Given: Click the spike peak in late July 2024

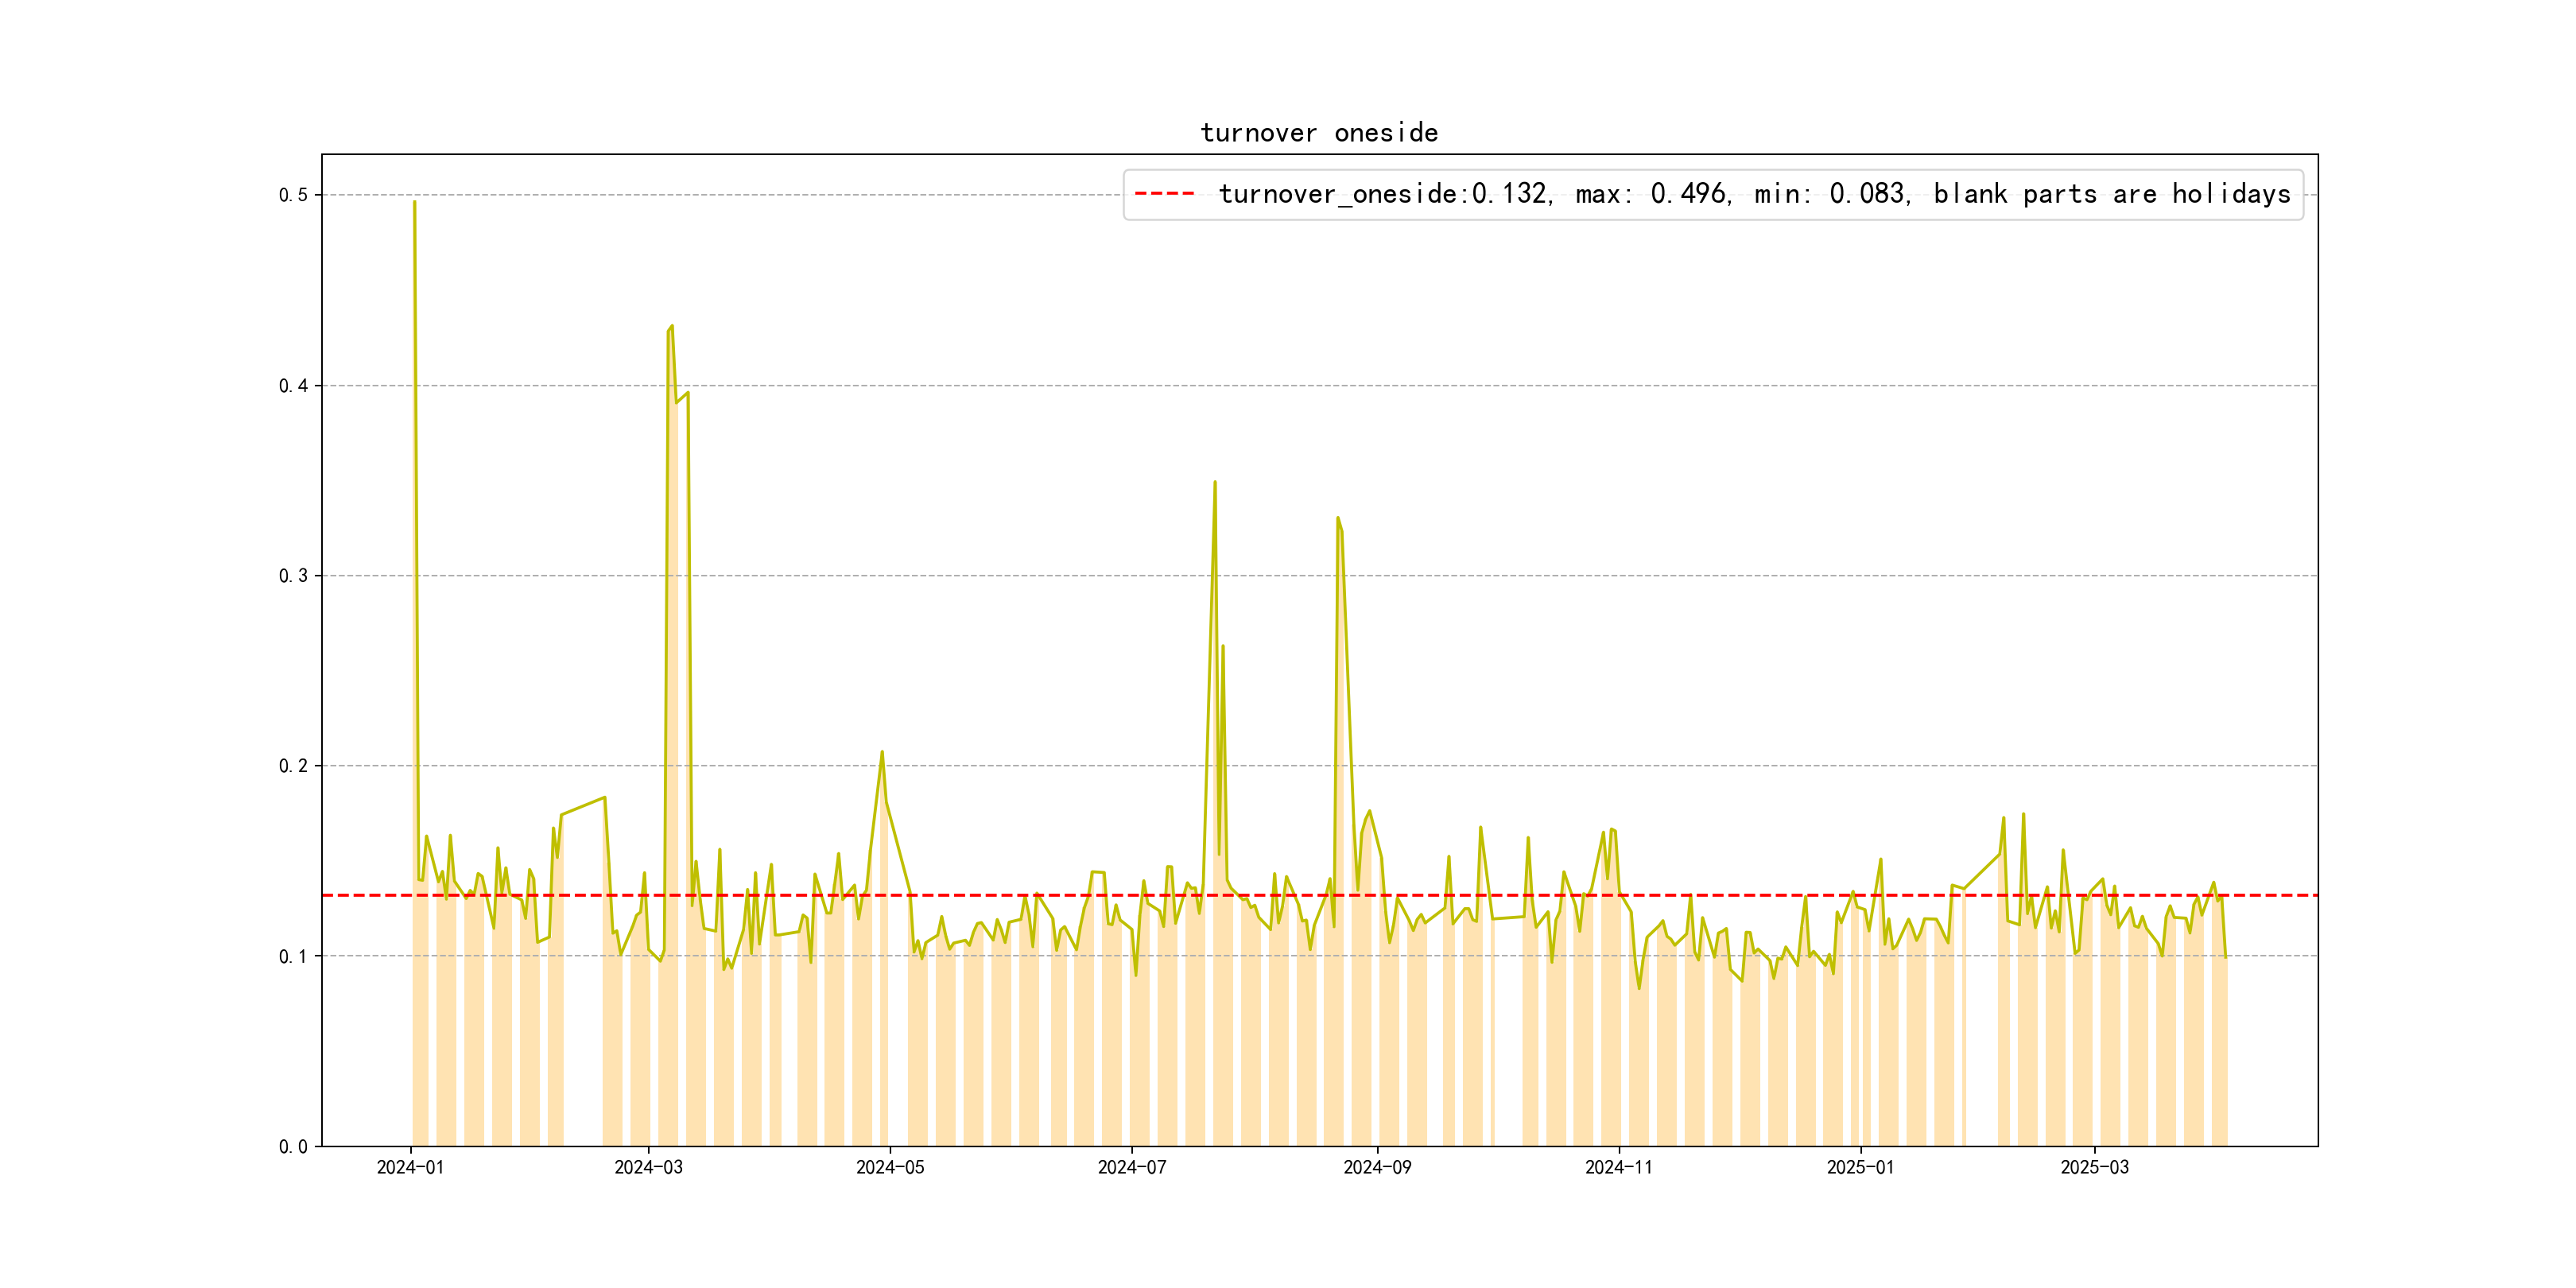Looking at the screenshot, I should (x=1215, y=482).
